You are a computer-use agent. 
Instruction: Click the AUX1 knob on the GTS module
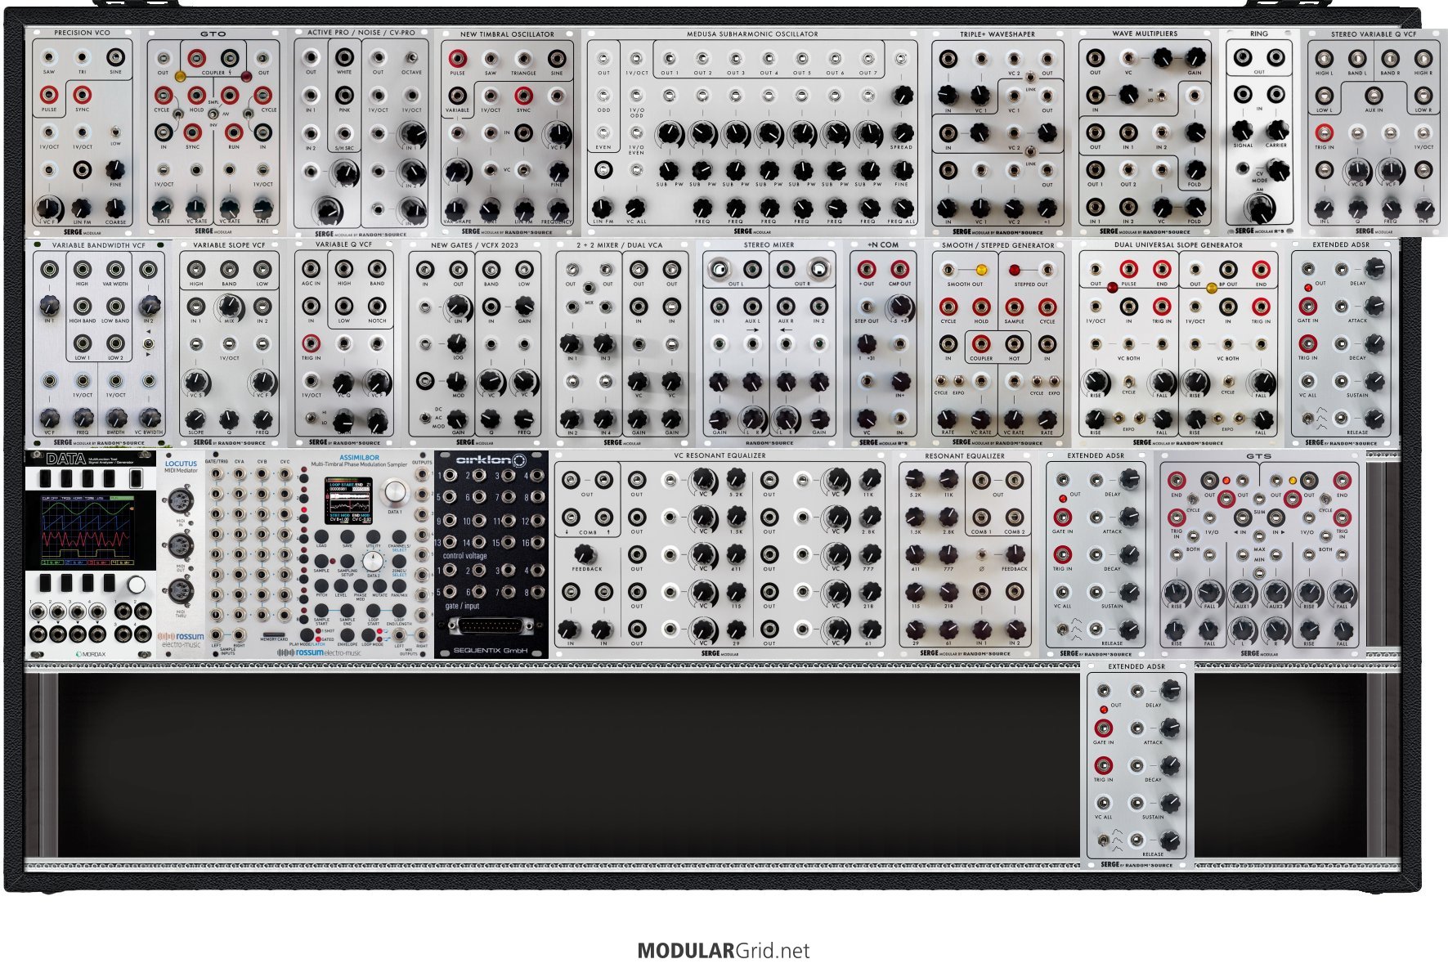[x=1243, y=592]
